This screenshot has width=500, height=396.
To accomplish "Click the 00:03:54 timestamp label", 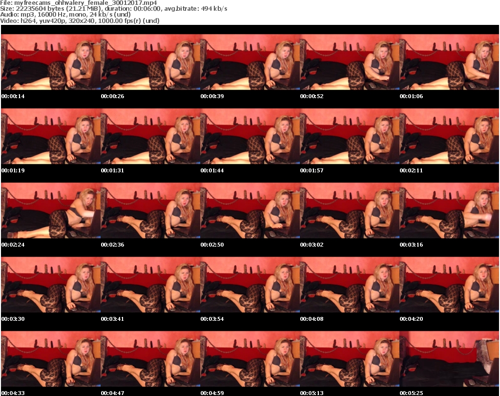I will [212, 319].
